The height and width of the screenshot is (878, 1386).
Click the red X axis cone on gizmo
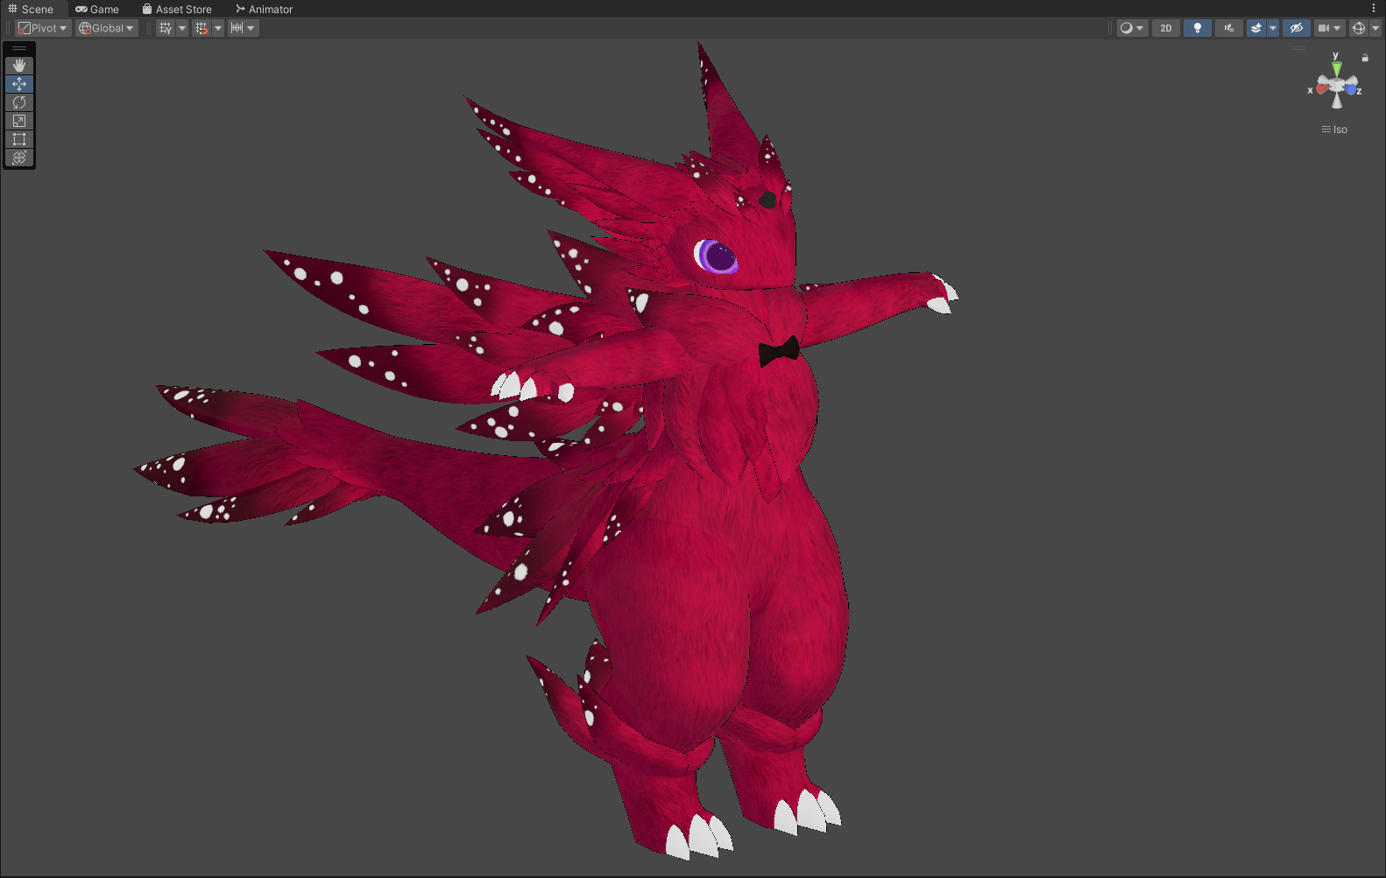click(x=1321, y=88)
